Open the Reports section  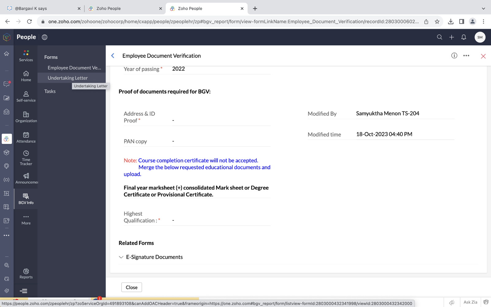26,273
